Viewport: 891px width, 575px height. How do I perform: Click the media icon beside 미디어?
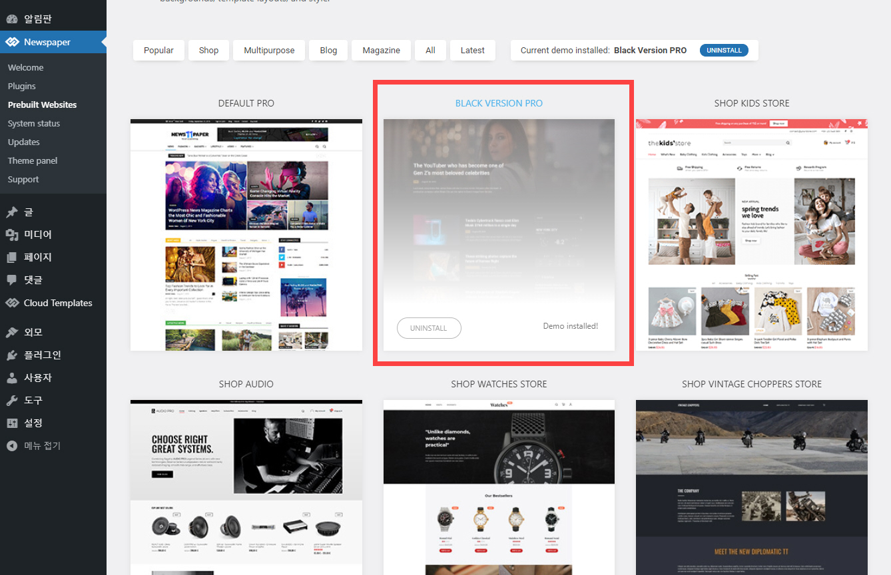(12, 235)
